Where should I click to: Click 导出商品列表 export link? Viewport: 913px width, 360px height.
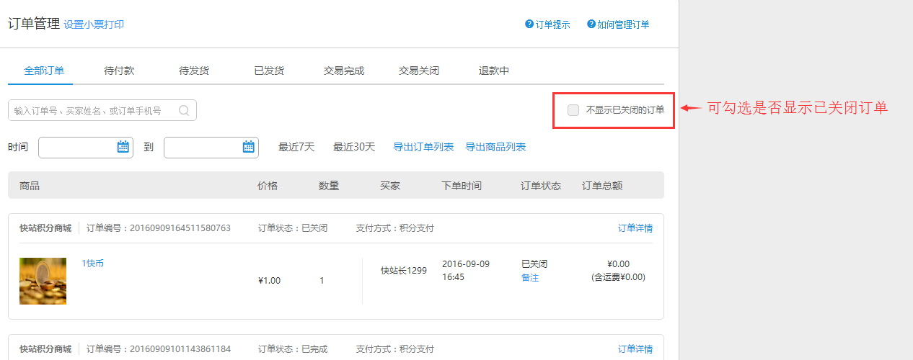coord(495,147)
